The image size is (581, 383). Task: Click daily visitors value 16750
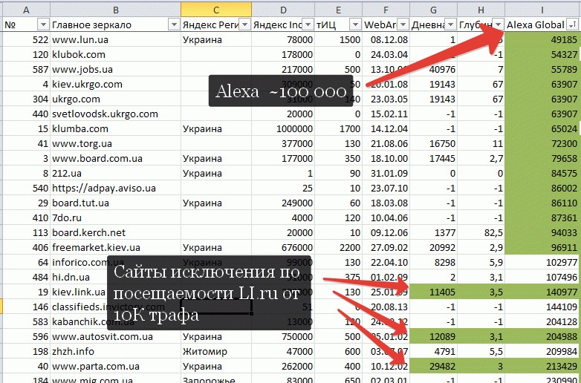click(433, 143)
